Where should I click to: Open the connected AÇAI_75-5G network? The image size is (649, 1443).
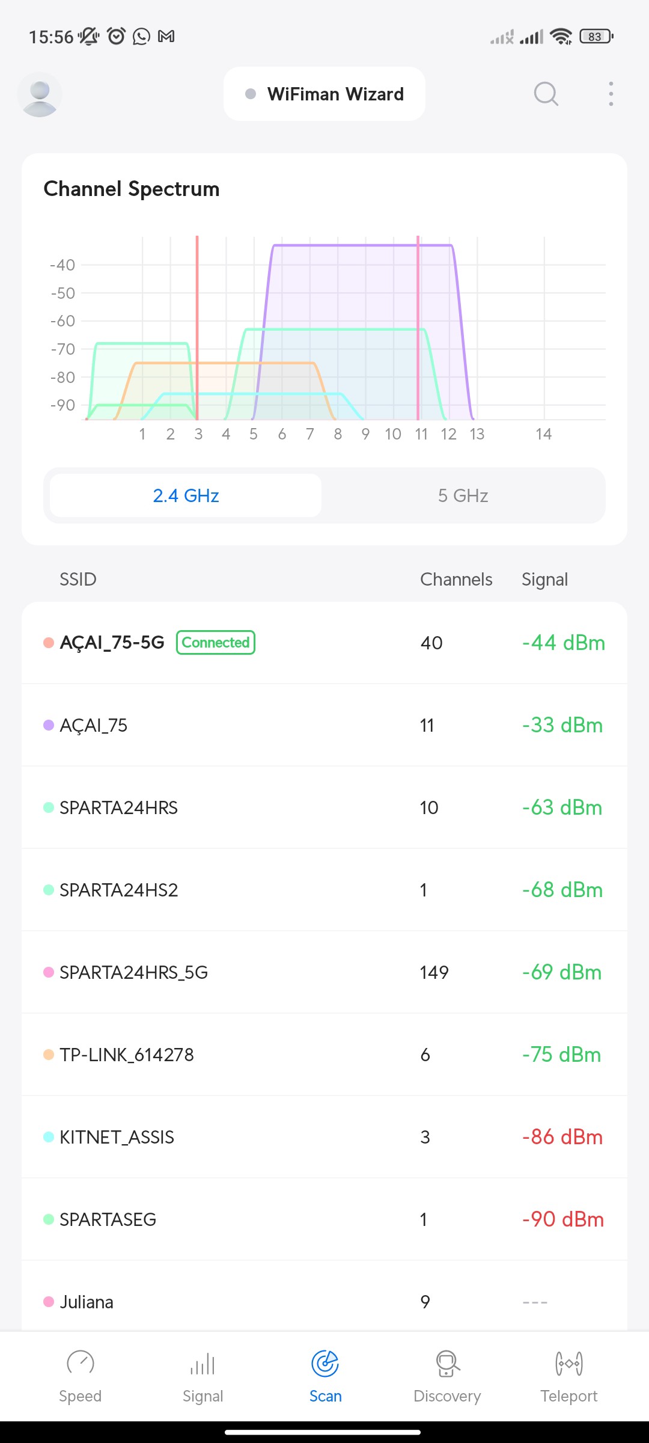point(324,643)
